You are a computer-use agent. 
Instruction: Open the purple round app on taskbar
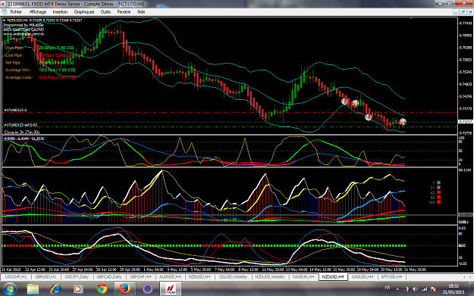pyautogui.click(x=148, y=288)
